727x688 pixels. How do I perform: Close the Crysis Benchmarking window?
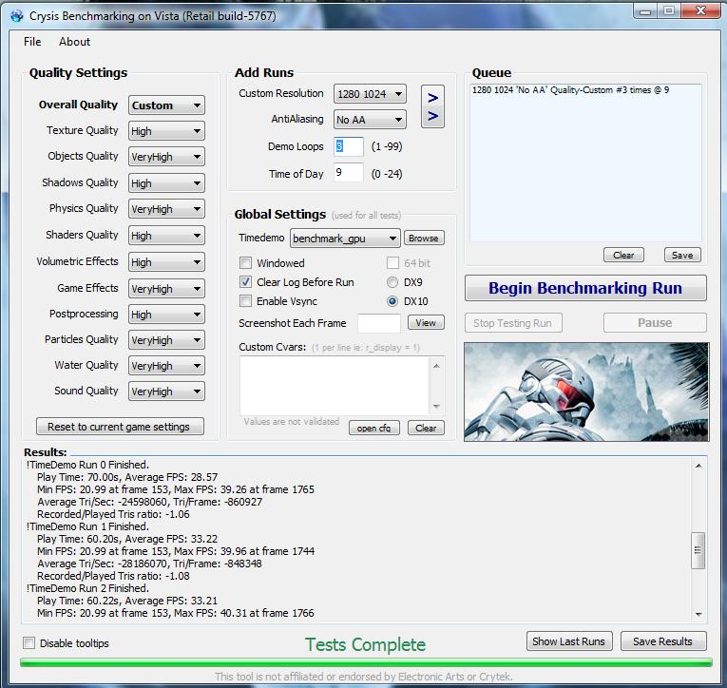[700, 10]
